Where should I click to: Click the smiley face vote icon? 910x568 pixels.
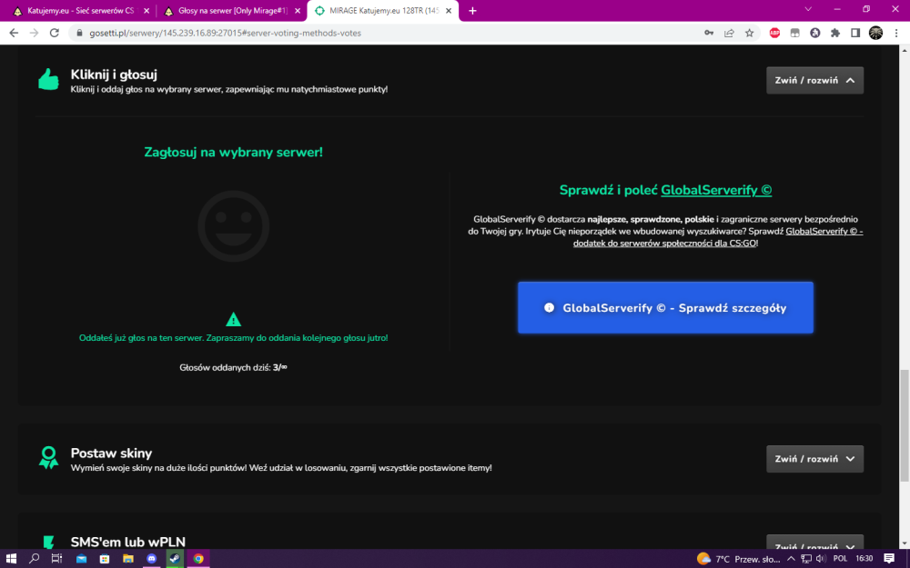pos(233,226)
